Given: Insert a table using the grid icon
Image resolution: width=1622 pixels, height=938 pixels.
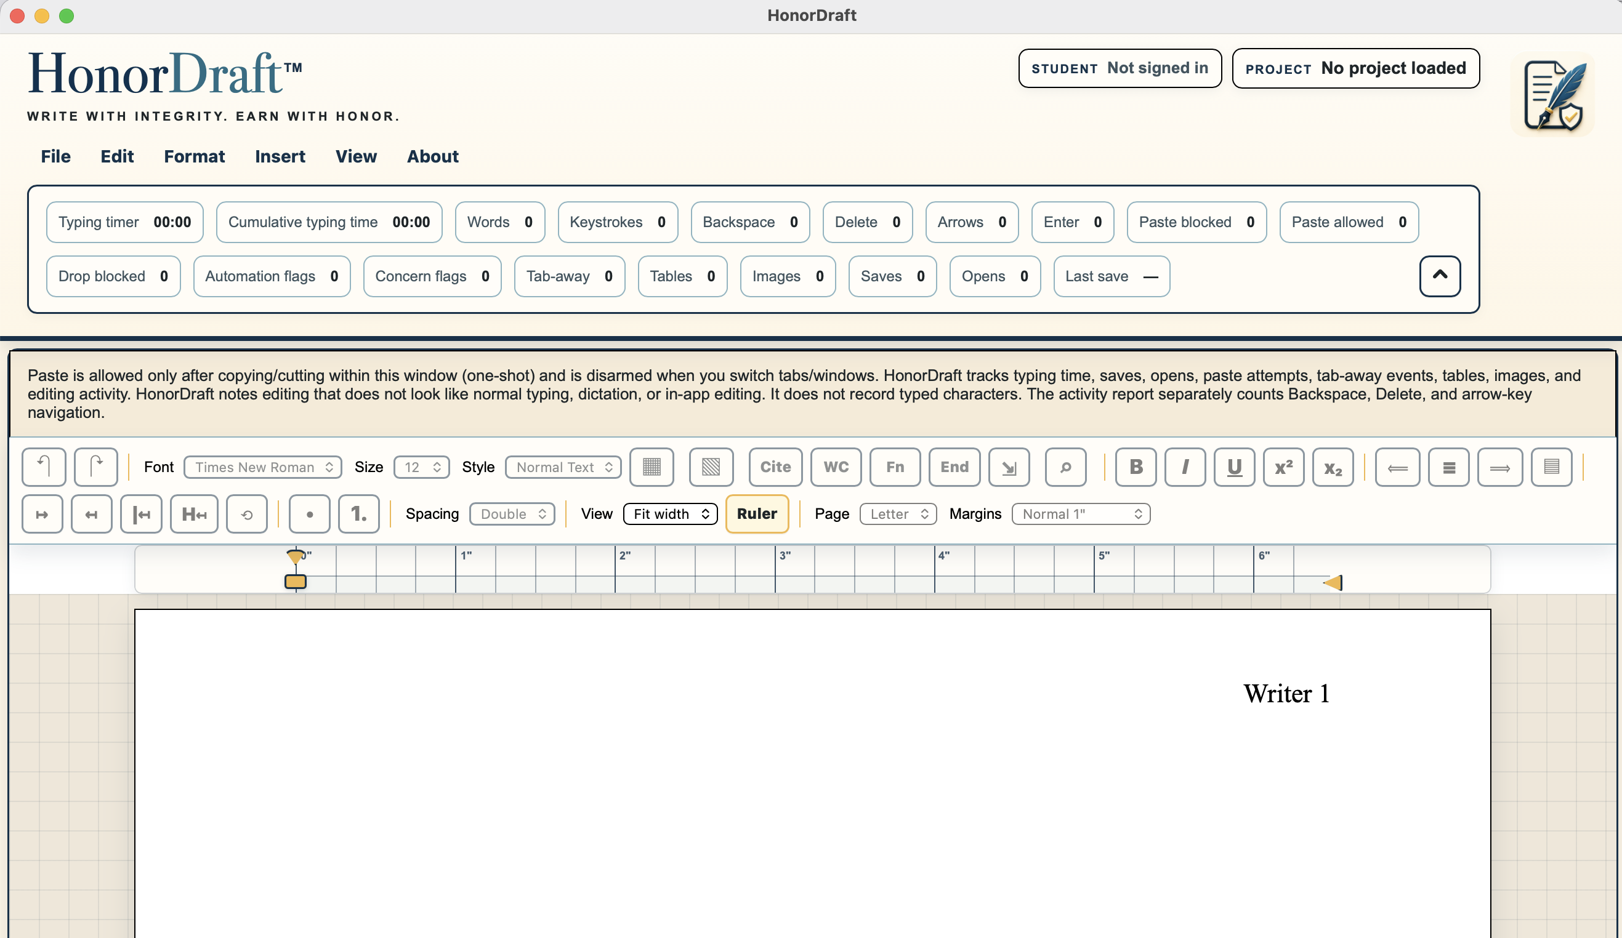Looking at the screenshot, I should [652, 467].
